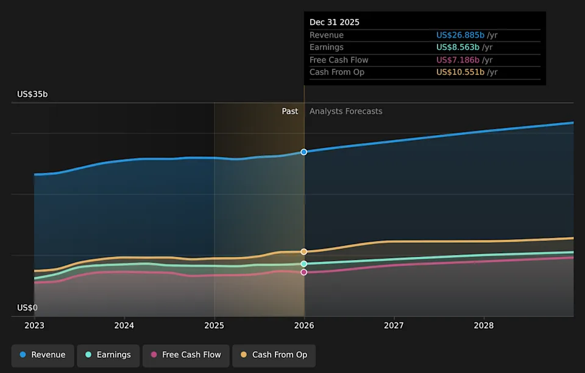Click the Analysts Forecasts section label
The image size is (585, 373).
[346, 111]
